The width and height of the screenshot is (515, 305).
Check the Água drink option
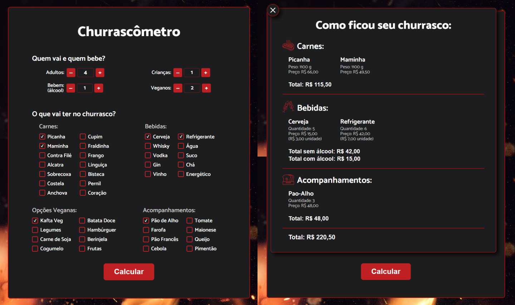pyautogui.click(x=181, y=146)
